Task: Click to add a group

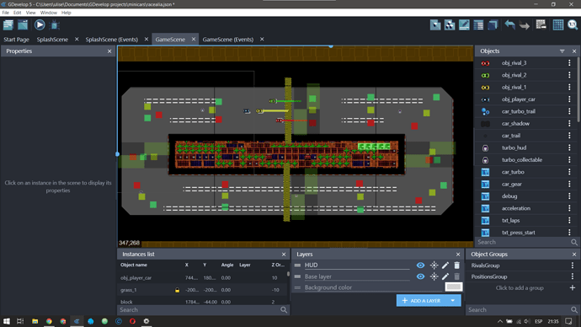Action: pyautogui.click(x=520, y=287)
